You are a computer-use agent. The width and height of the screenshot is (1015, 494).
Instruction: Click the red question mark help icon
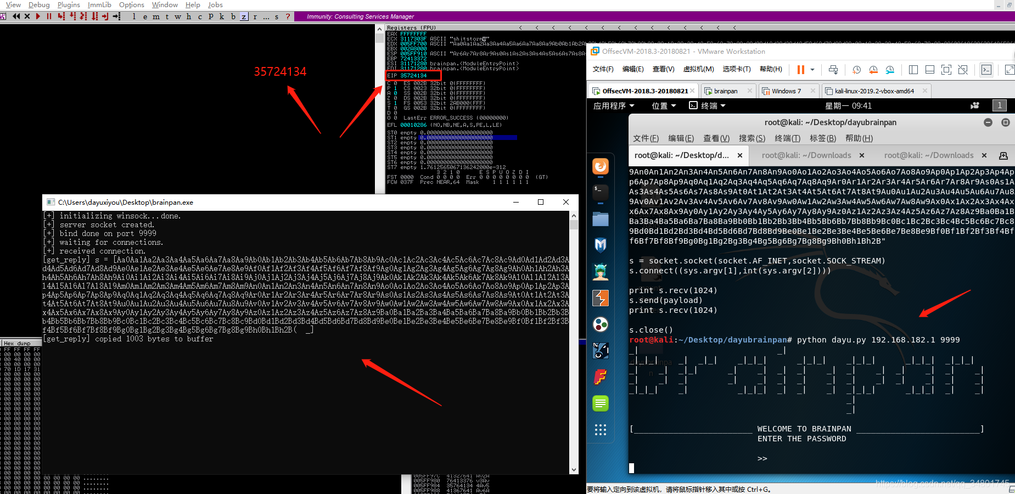288,16
